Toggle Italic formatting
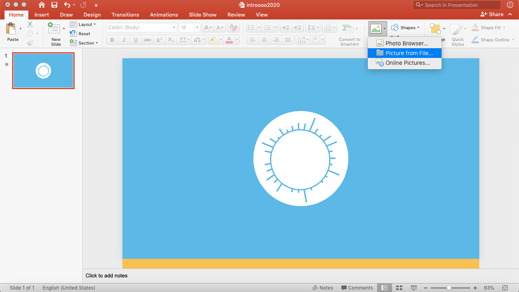The image size is (519, 292). coord(124,40)
